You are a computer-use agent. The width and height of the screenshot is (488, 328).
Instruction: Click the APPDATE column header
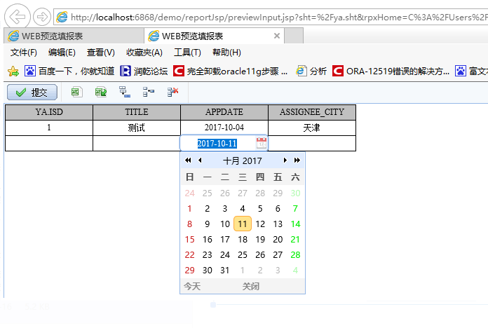click(x=224, y=112)
